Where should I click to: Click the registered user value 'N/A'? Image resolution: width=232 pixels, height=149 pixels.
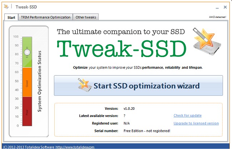126,123
